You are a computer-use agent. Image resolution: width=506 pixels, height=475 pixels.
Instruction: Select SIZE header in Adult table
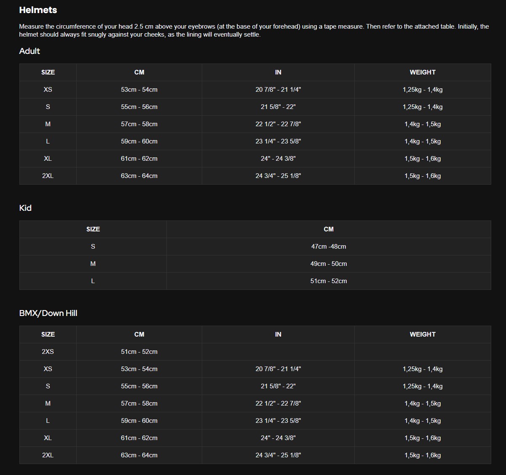48,72
